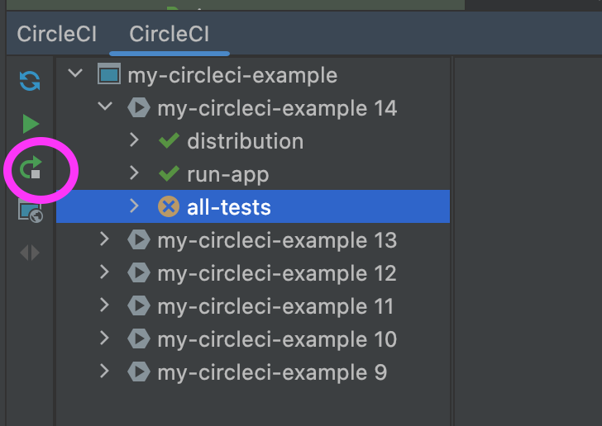Select the all-tests tree item
The height and width of the screenshot is (426, 602).
tap(253, 206)
